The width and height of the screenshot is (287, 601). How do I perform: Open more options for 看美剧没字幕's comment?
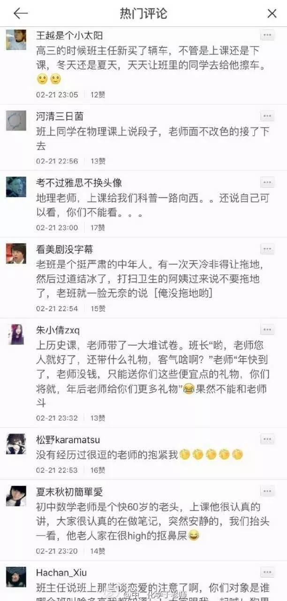pyautogui.click(x=267, y=249)
